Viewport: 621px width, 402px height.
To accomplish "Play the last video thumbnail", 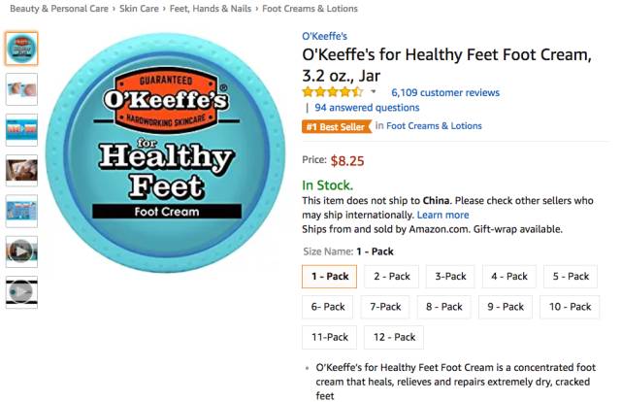I will click(20, 292).
